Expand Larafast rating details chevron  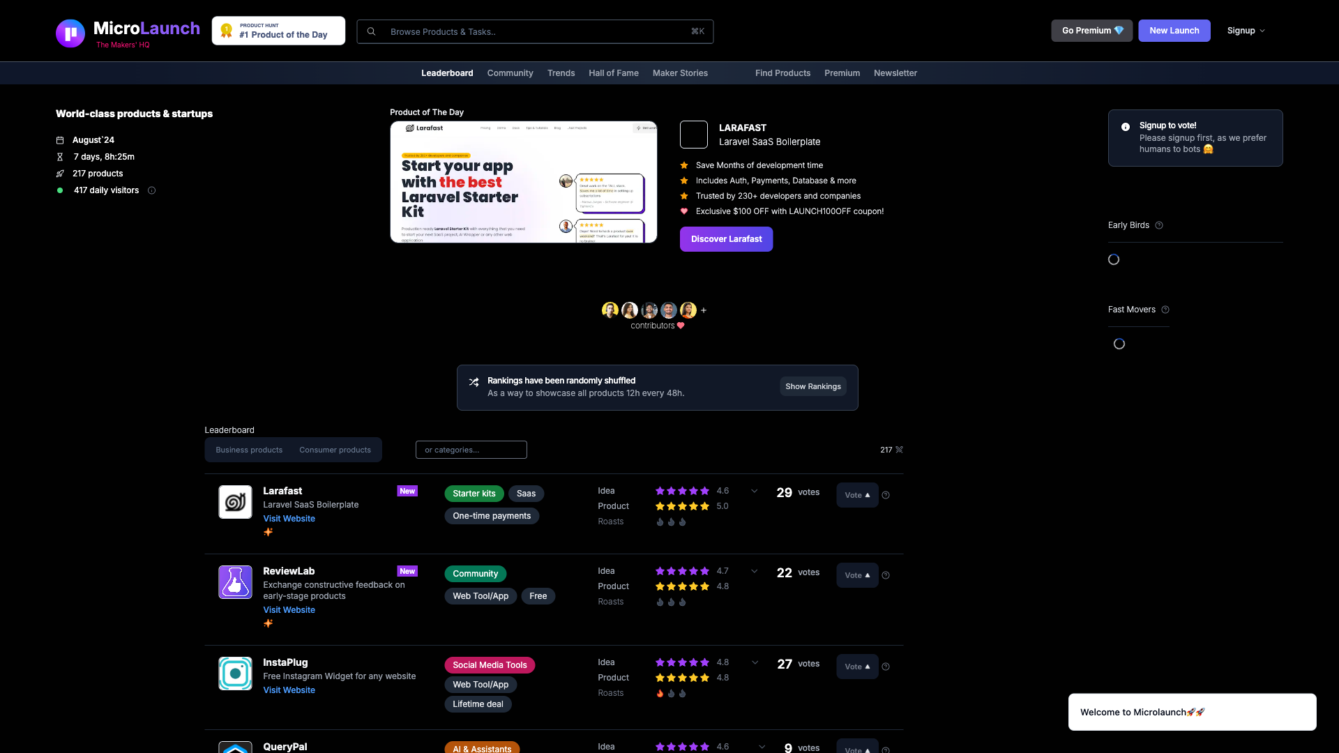[755, 491]
